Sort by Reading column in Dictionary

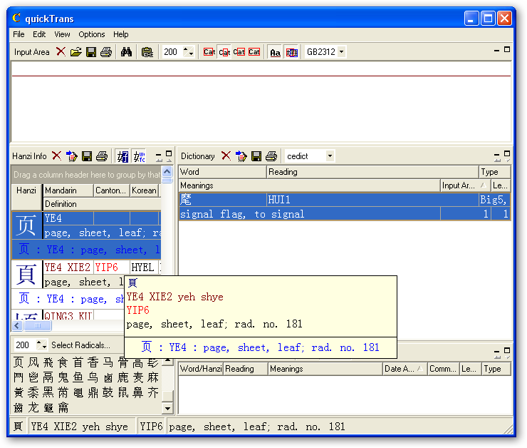[372, 172]
